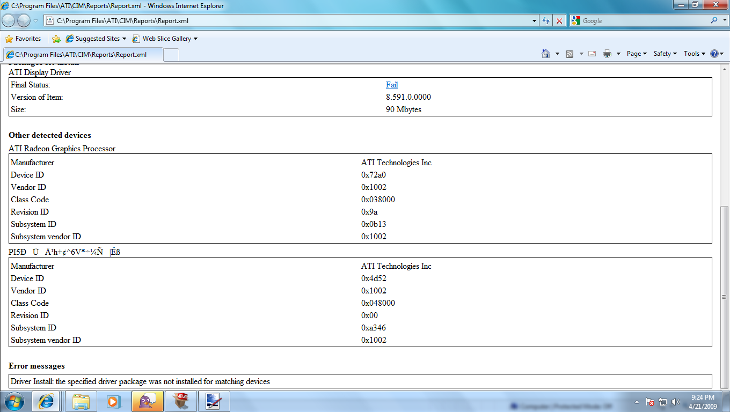
Task: Click the Class Code value 0x048000
Action: [378, 303]
